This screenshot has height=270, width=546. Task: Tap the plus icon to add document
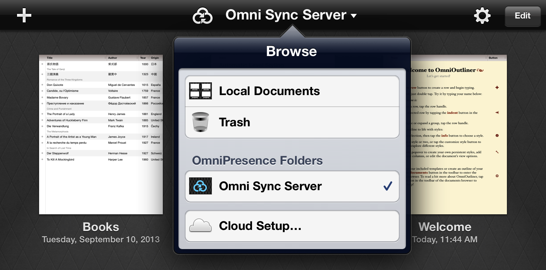tap(24, 16)
